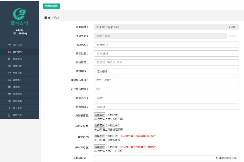The height and width of the screenshot is (162, 244).
Task: Click the log icon for 登陆日志
Action: tap(9, 115)
